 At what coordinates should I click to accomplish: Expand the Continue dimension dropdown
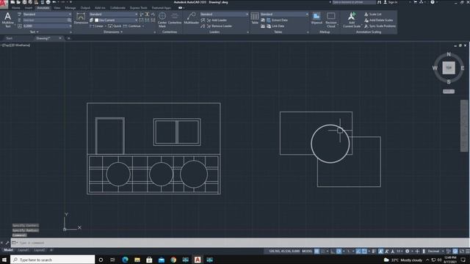[143, 26]
